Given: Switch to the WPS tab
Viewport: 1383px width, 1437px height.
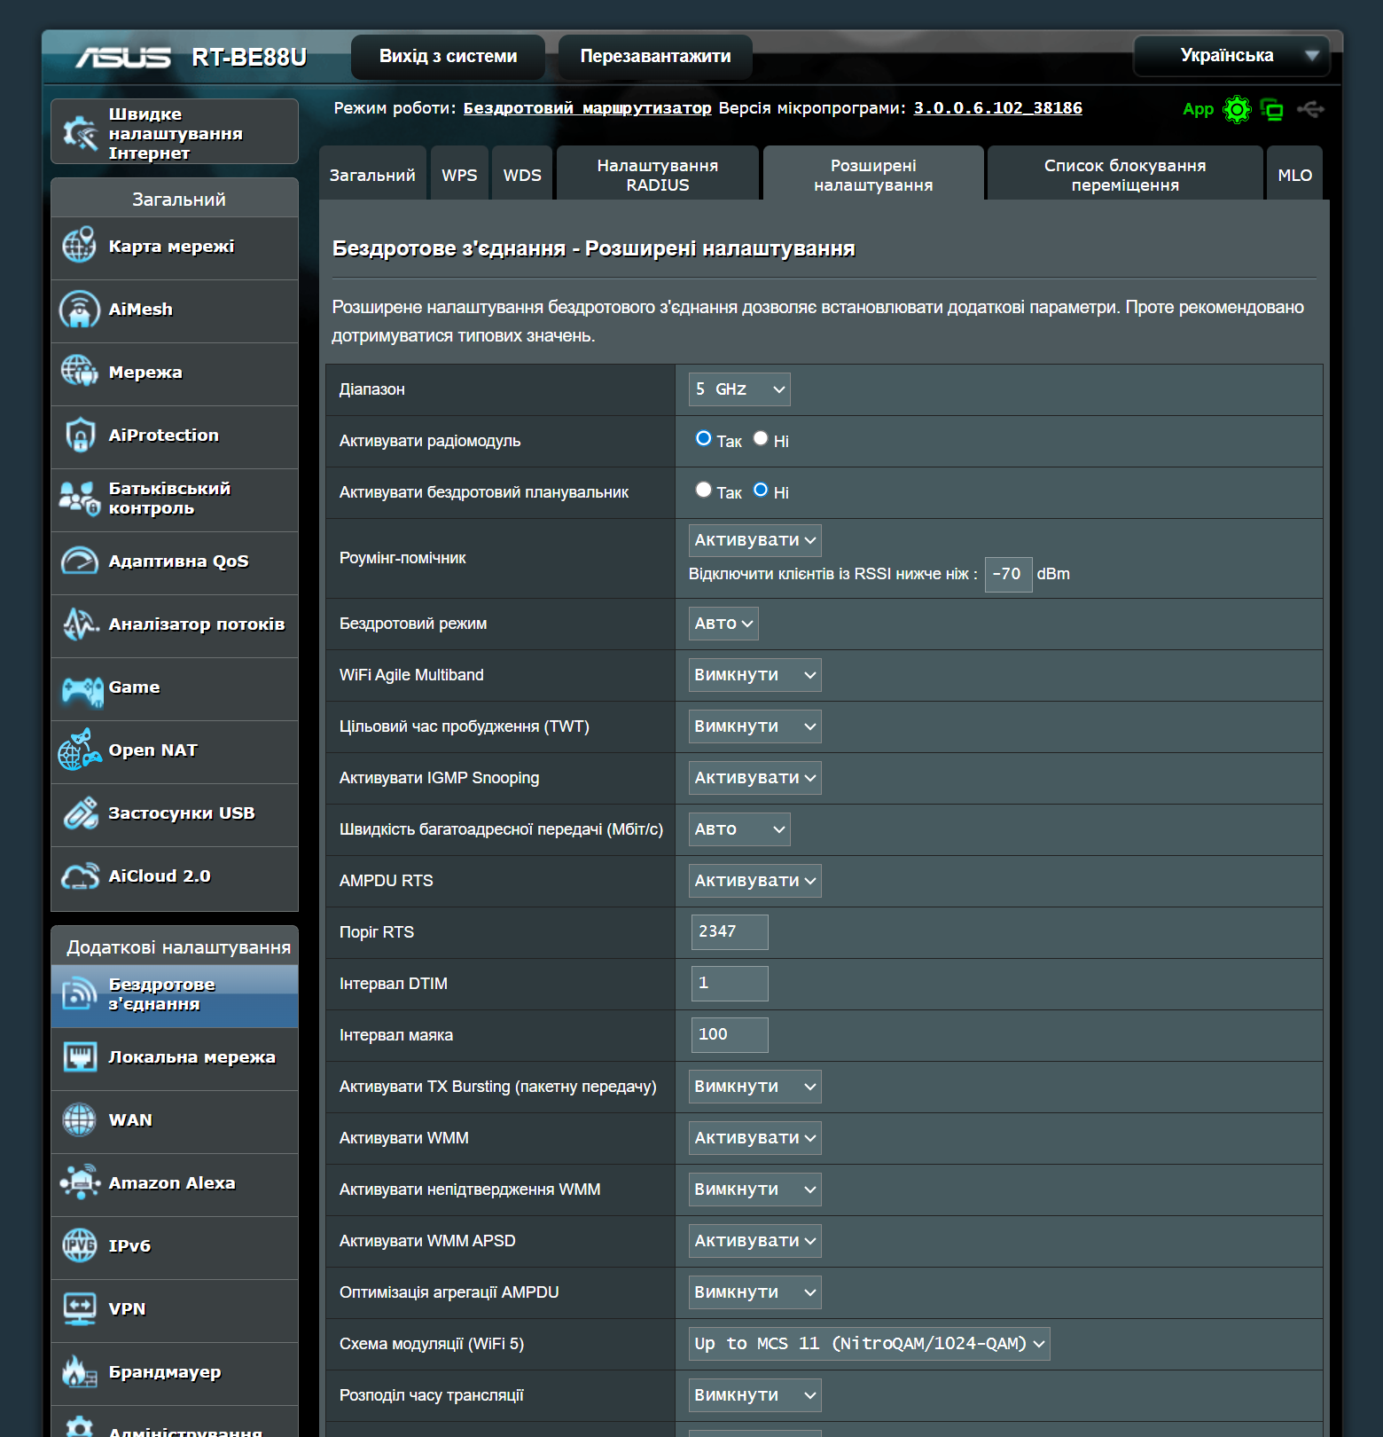Looking at the screenshot, I should 459,175.
